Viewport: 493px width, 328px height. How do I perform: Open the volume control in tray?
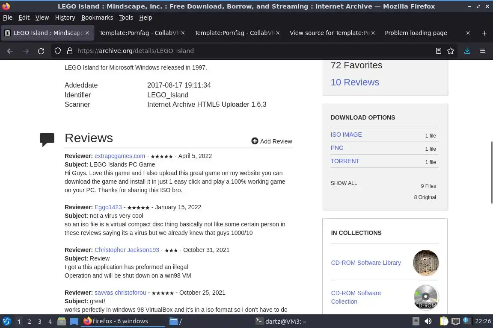[x=428, y=322]
